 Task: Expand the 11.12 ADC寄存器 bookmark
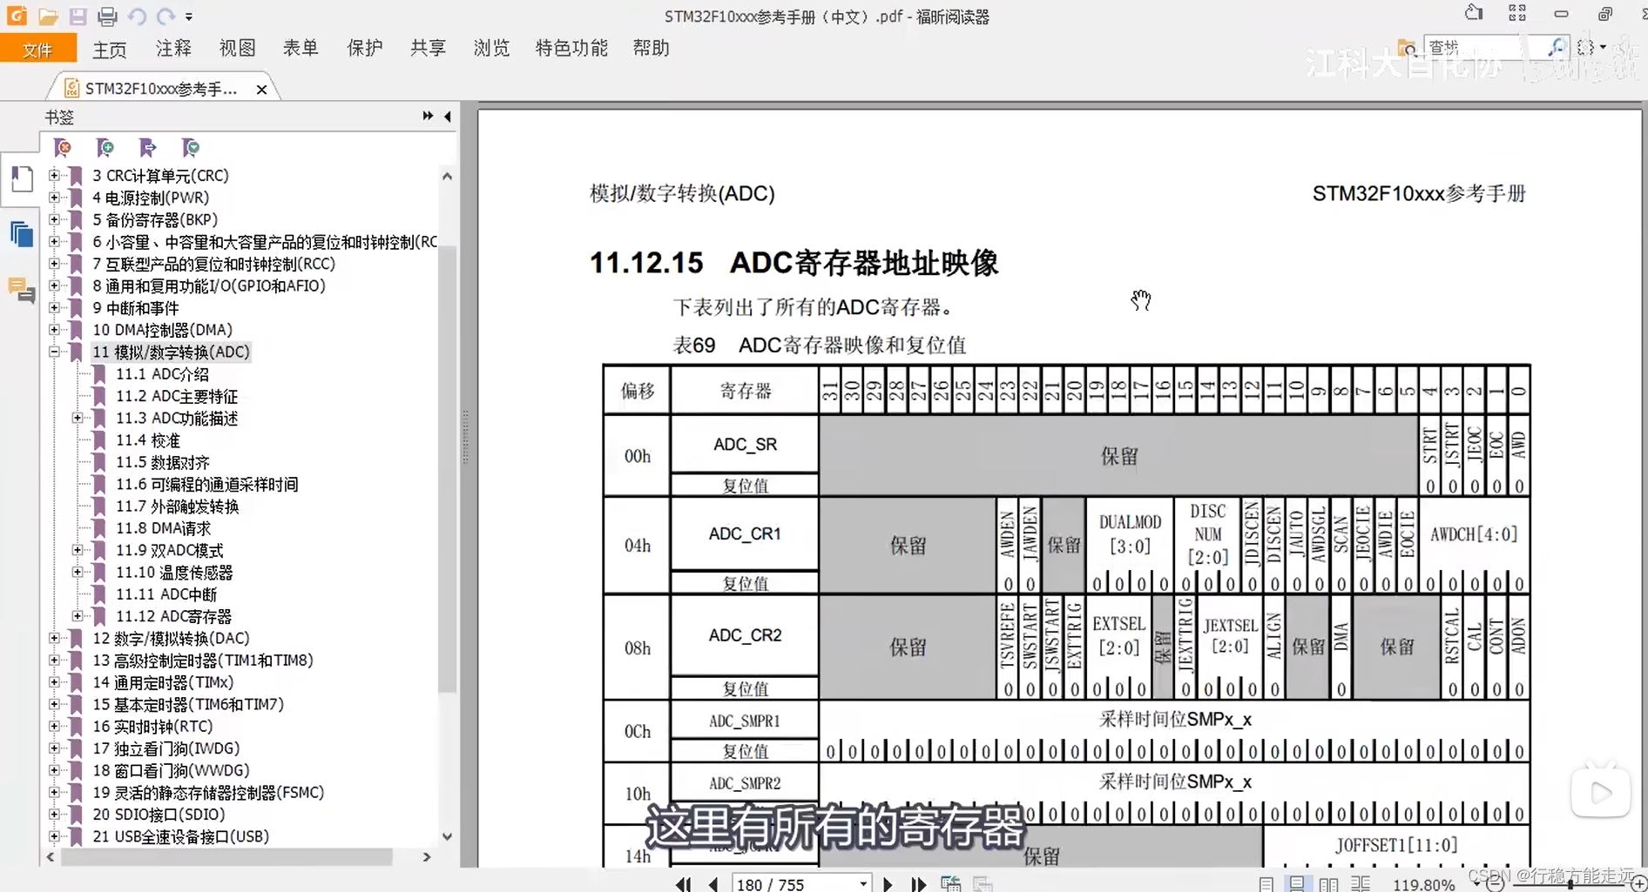[x=78, y=616]
